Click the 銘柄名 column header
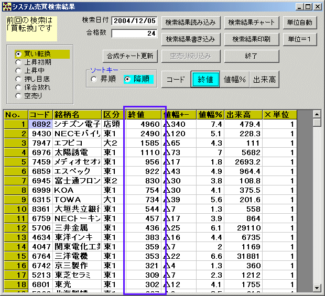 [x=77, y=115]
